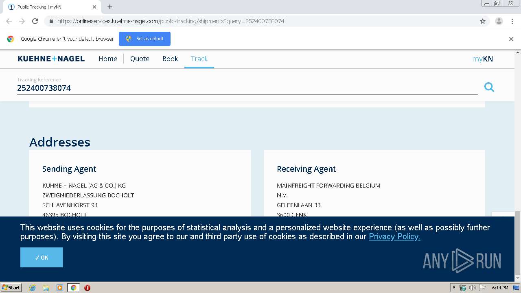Click the Receiving Agent card title
Image resolution: width=521 pixels, height=293 pixels.
(x=306, y=169)
